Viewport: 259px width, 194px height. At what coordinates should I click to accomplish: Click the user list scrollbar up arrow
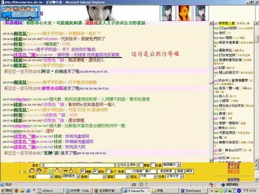click(256, 23)
